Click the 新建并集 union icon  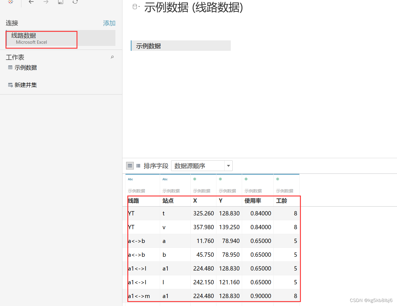[10, 85]
